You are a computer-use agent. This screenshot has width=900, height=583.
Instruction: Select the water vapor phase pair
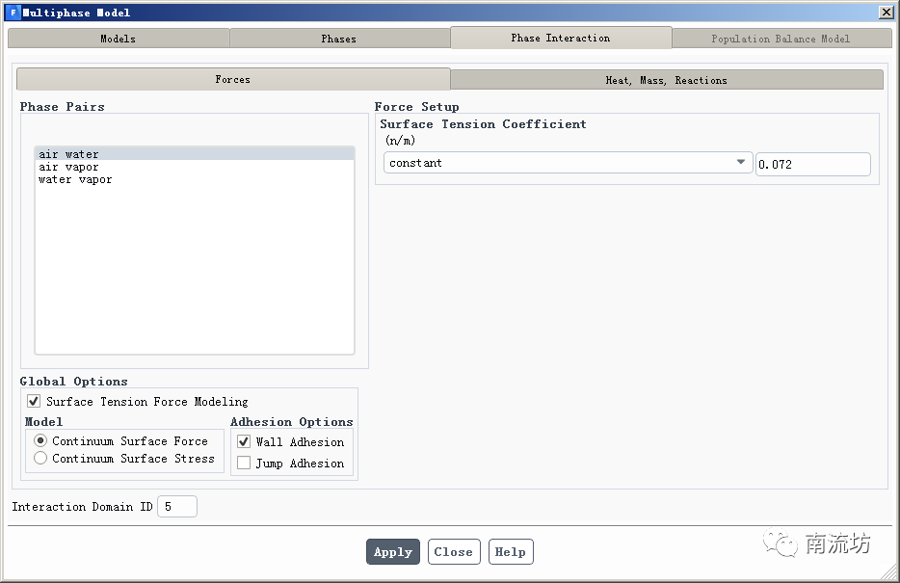click(194, 179)
